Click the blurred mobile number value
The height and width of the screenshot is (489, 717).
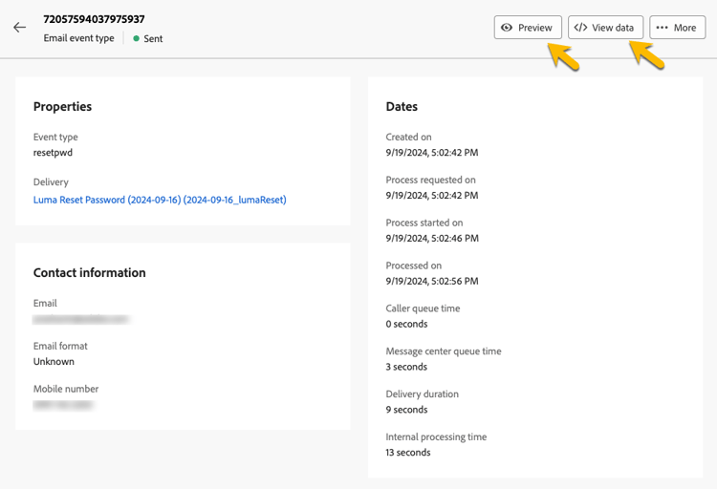click(x=66, y=405)
